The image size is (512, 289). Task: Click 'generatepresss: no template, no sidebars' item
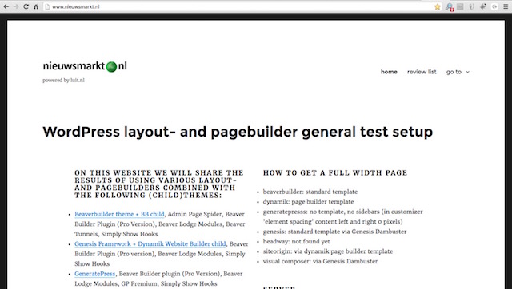(x=343, y=216)
